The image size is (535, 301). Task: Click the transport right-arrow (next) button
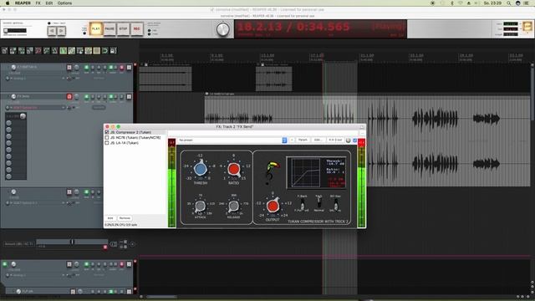61,31
